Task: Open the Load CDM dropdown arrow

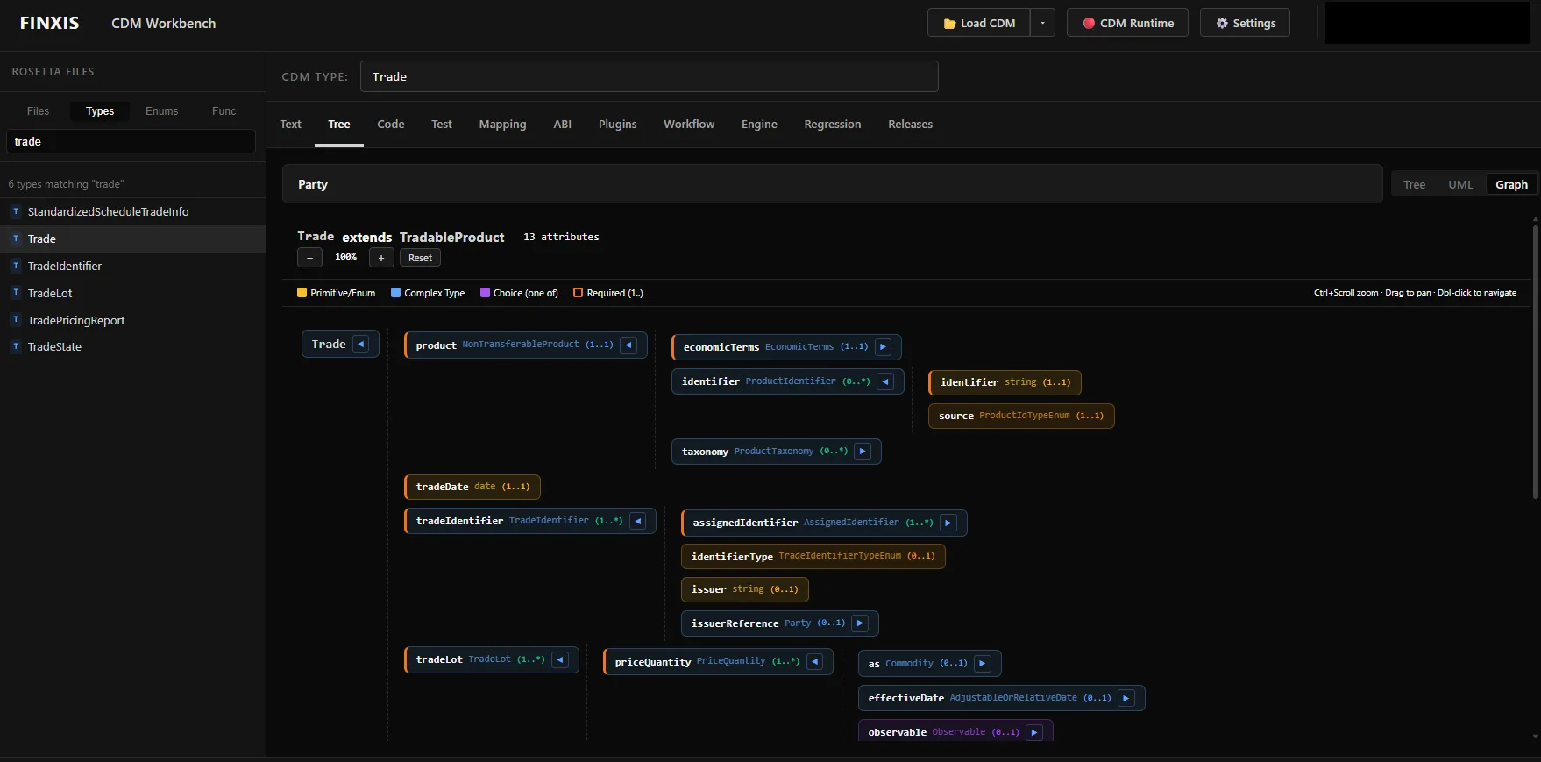Action: tap(1042, 23)
